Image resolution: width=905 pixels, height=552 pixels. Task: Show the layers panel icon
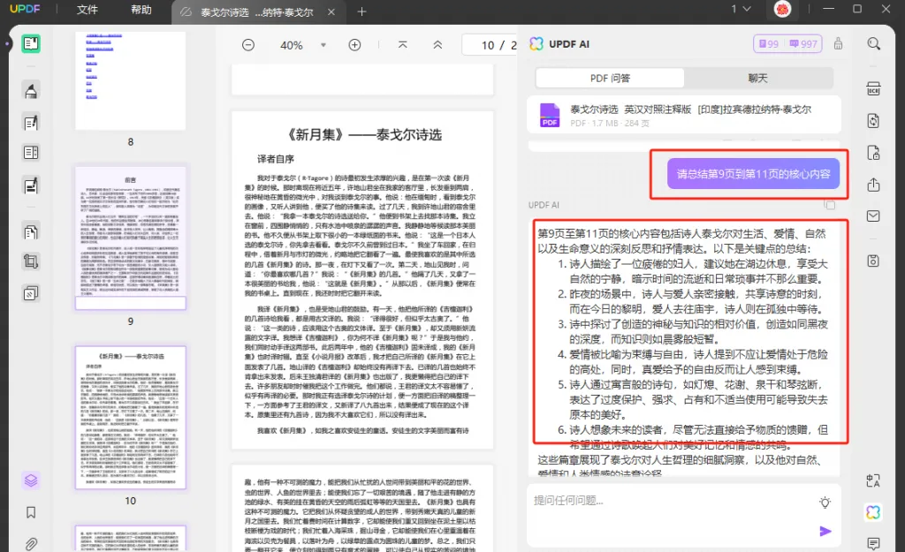point(31,480)
